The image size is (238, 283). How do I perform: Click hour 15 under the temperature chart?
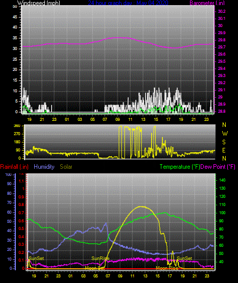(157, 276)
